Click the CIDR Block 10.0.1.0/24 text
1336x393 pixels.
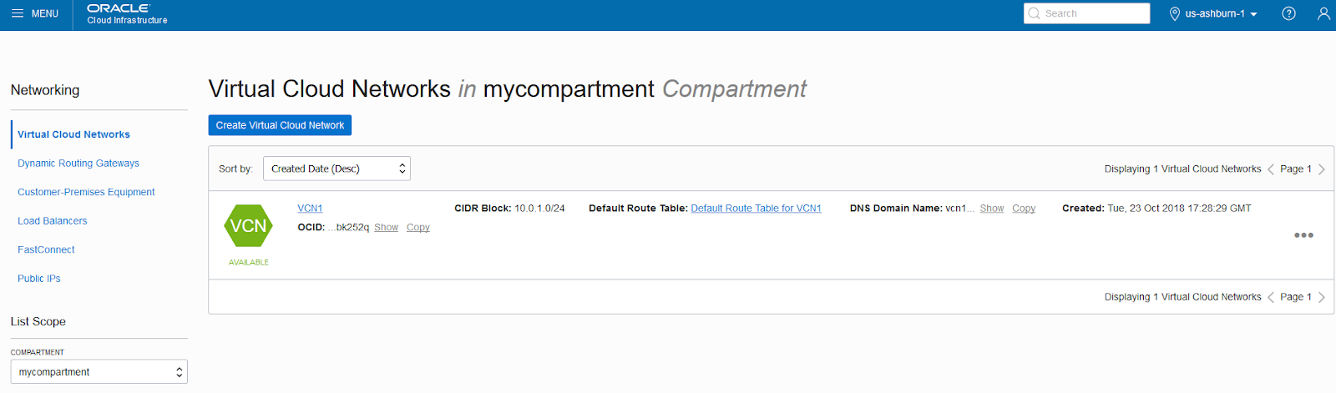tap(509, 209)
